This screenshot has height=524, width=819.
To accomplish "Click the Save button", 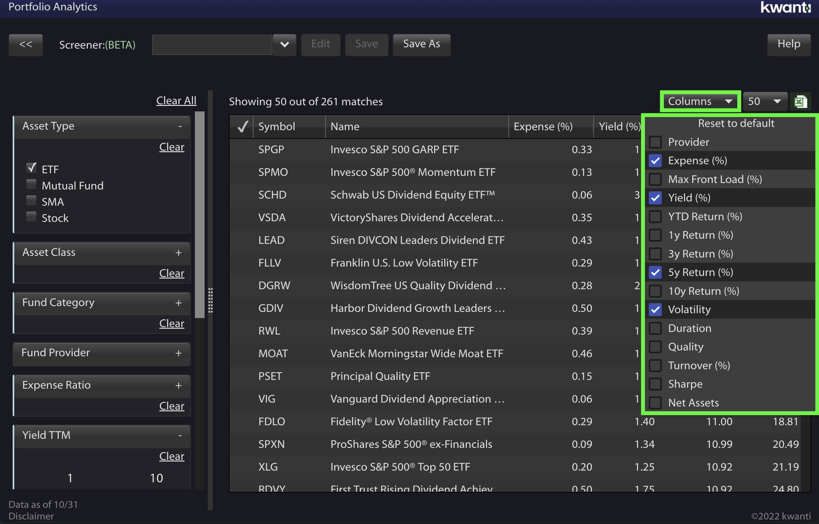I will tap(366, 44).
